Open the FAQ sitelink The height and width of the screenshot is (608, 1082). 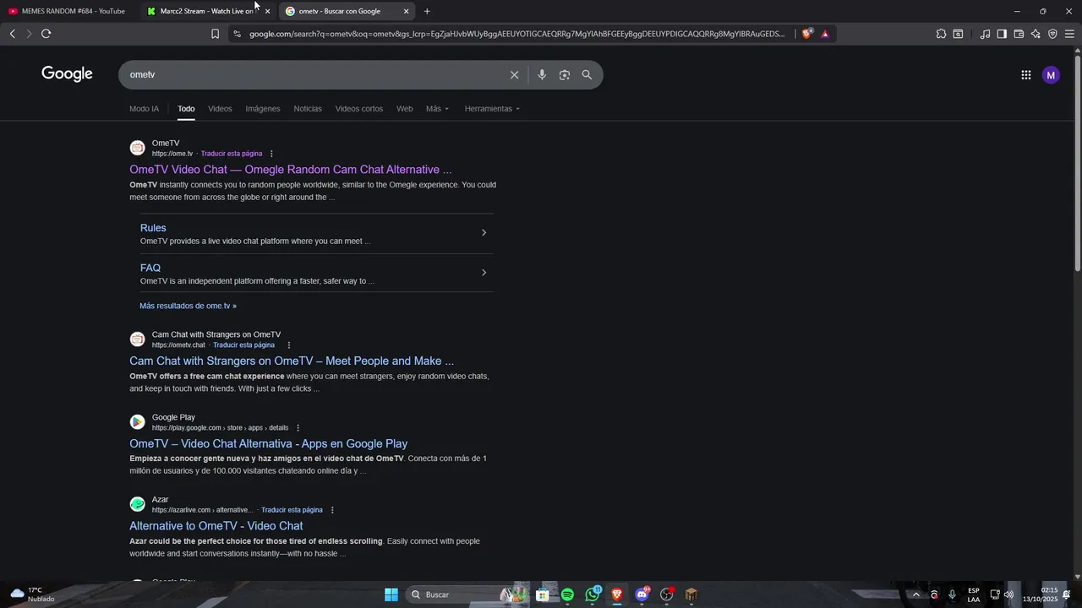(x=150, y=268)
